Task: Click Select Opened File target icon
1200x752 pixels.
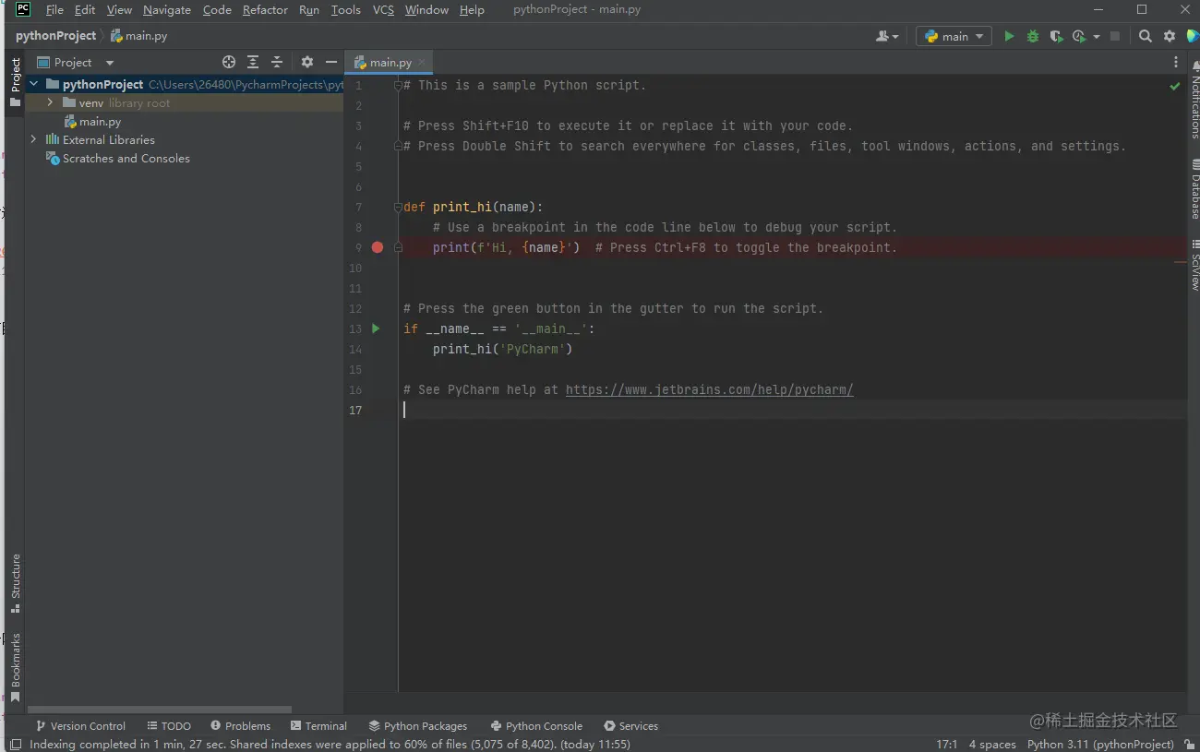Action: pyautogui.click(x=229, y=63)
